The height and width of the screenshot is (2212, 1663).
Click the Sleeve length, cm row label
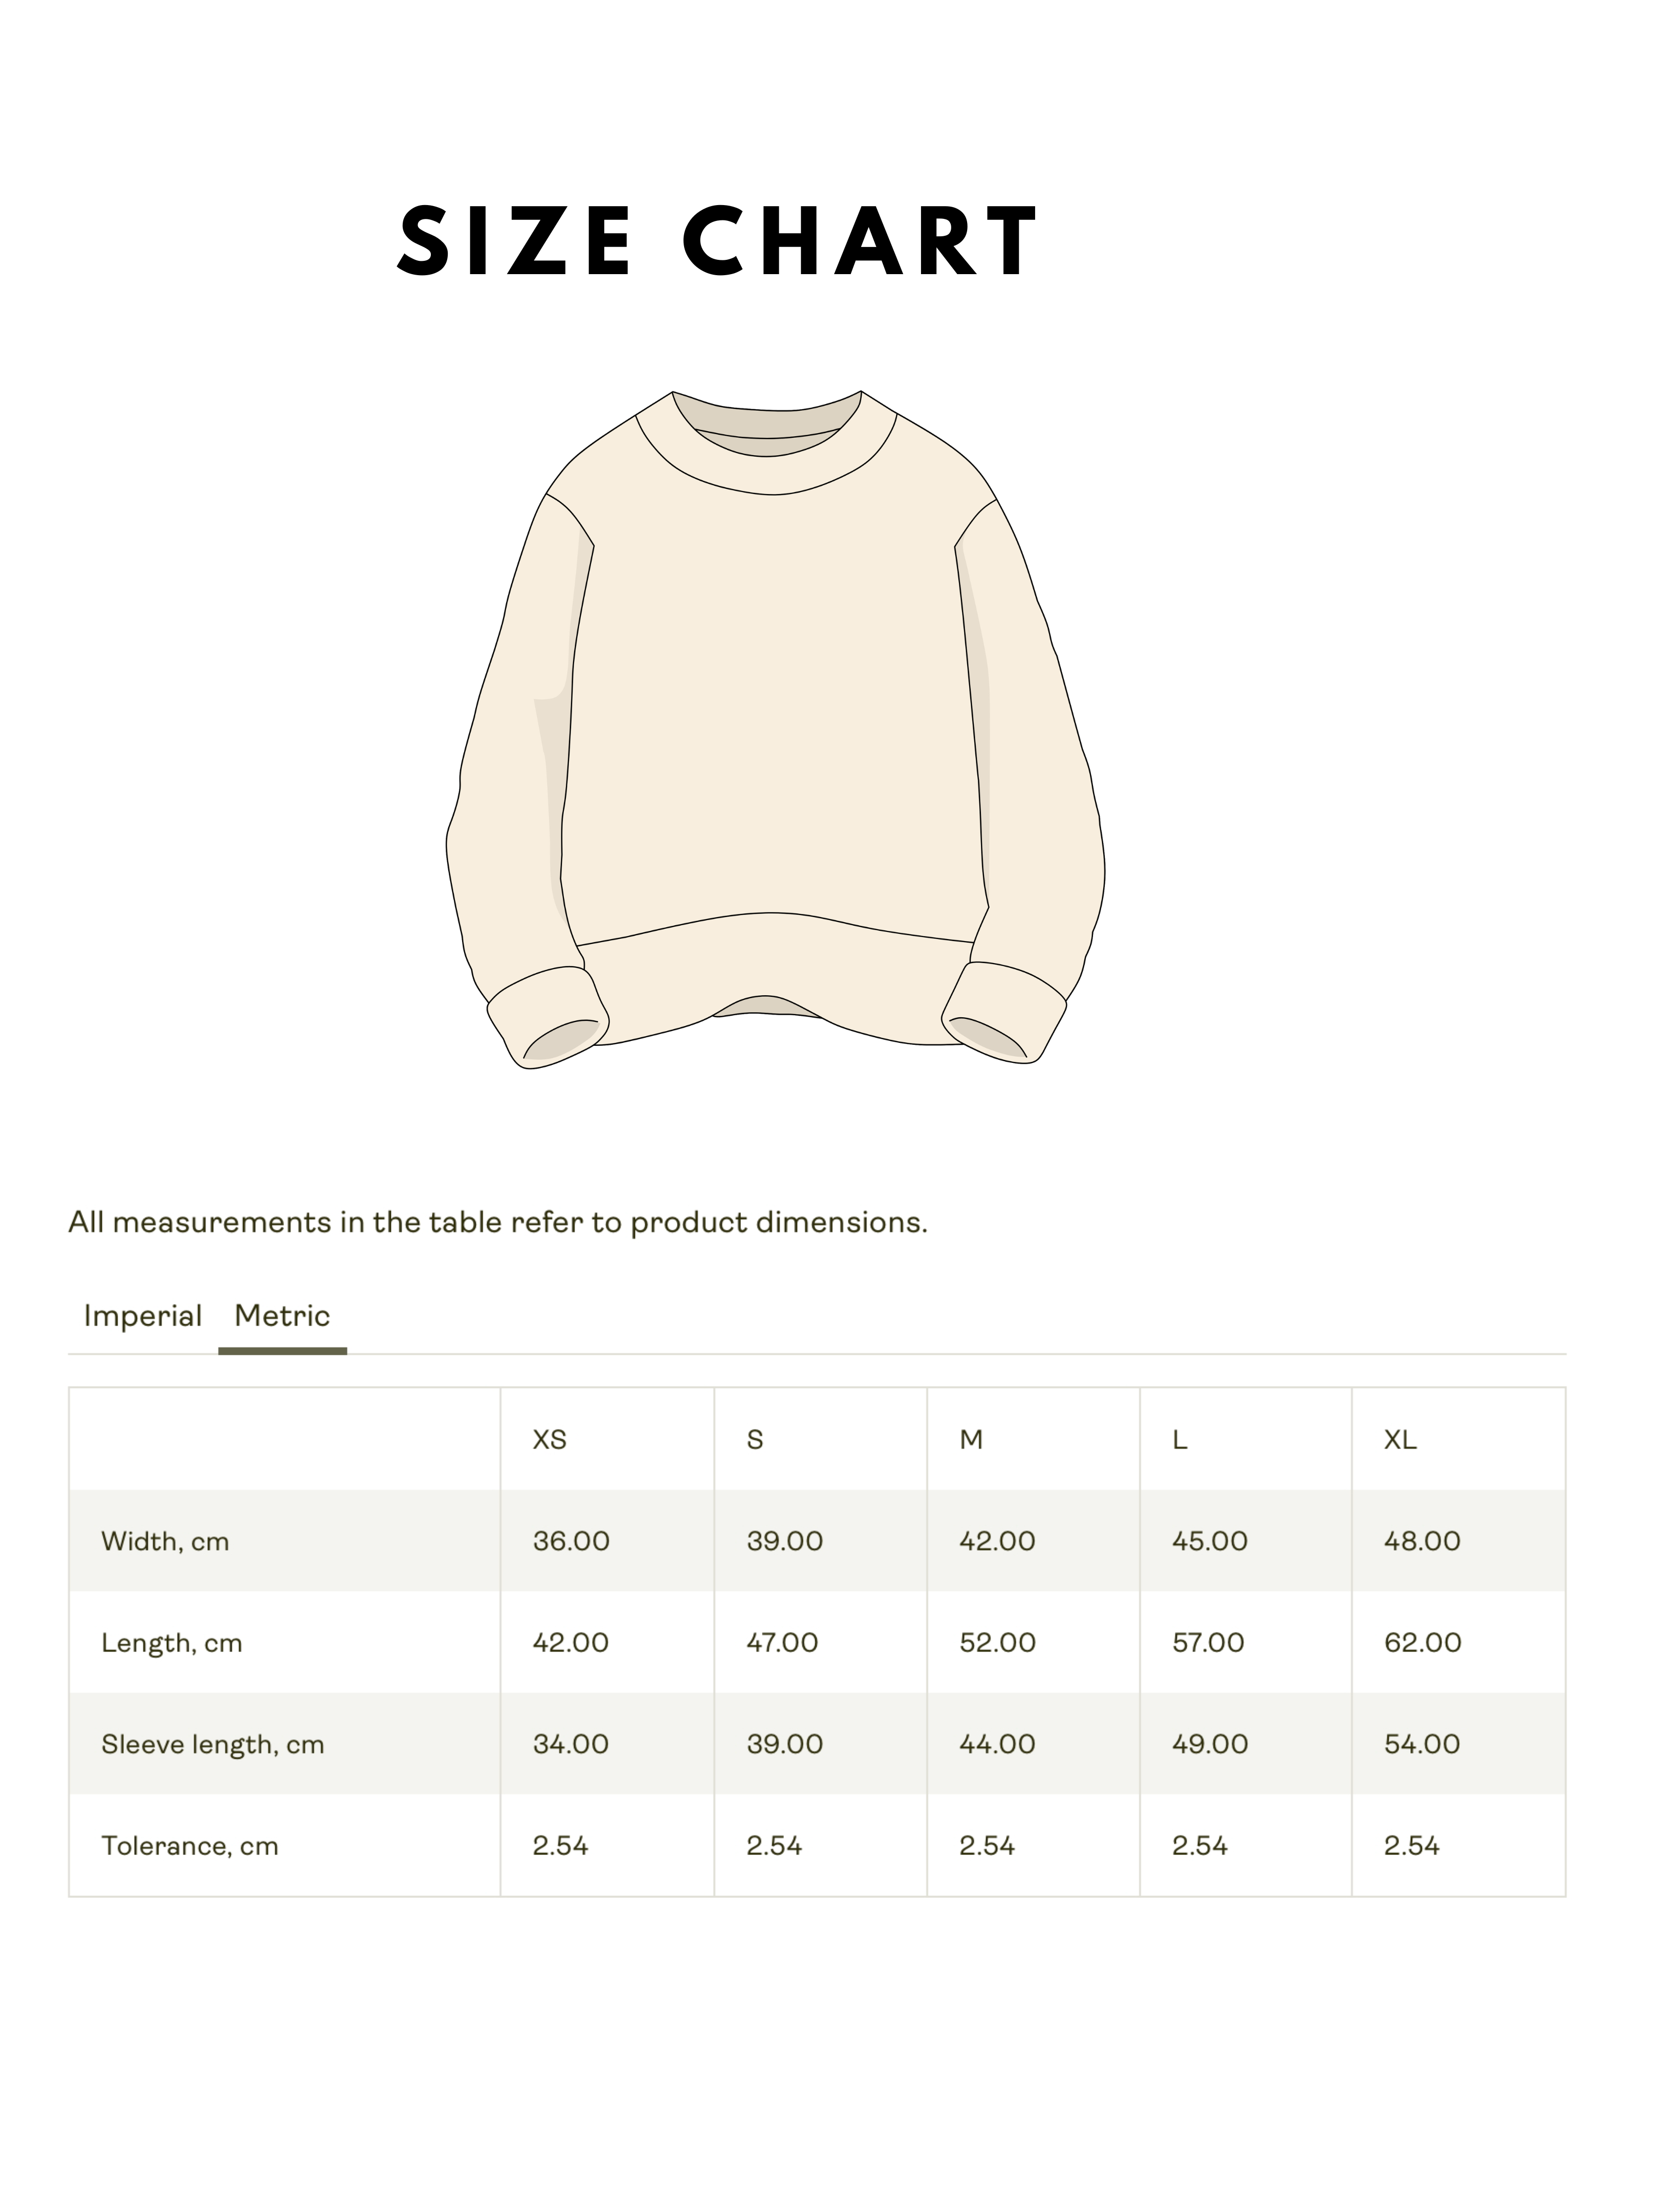coord(213,1744)
